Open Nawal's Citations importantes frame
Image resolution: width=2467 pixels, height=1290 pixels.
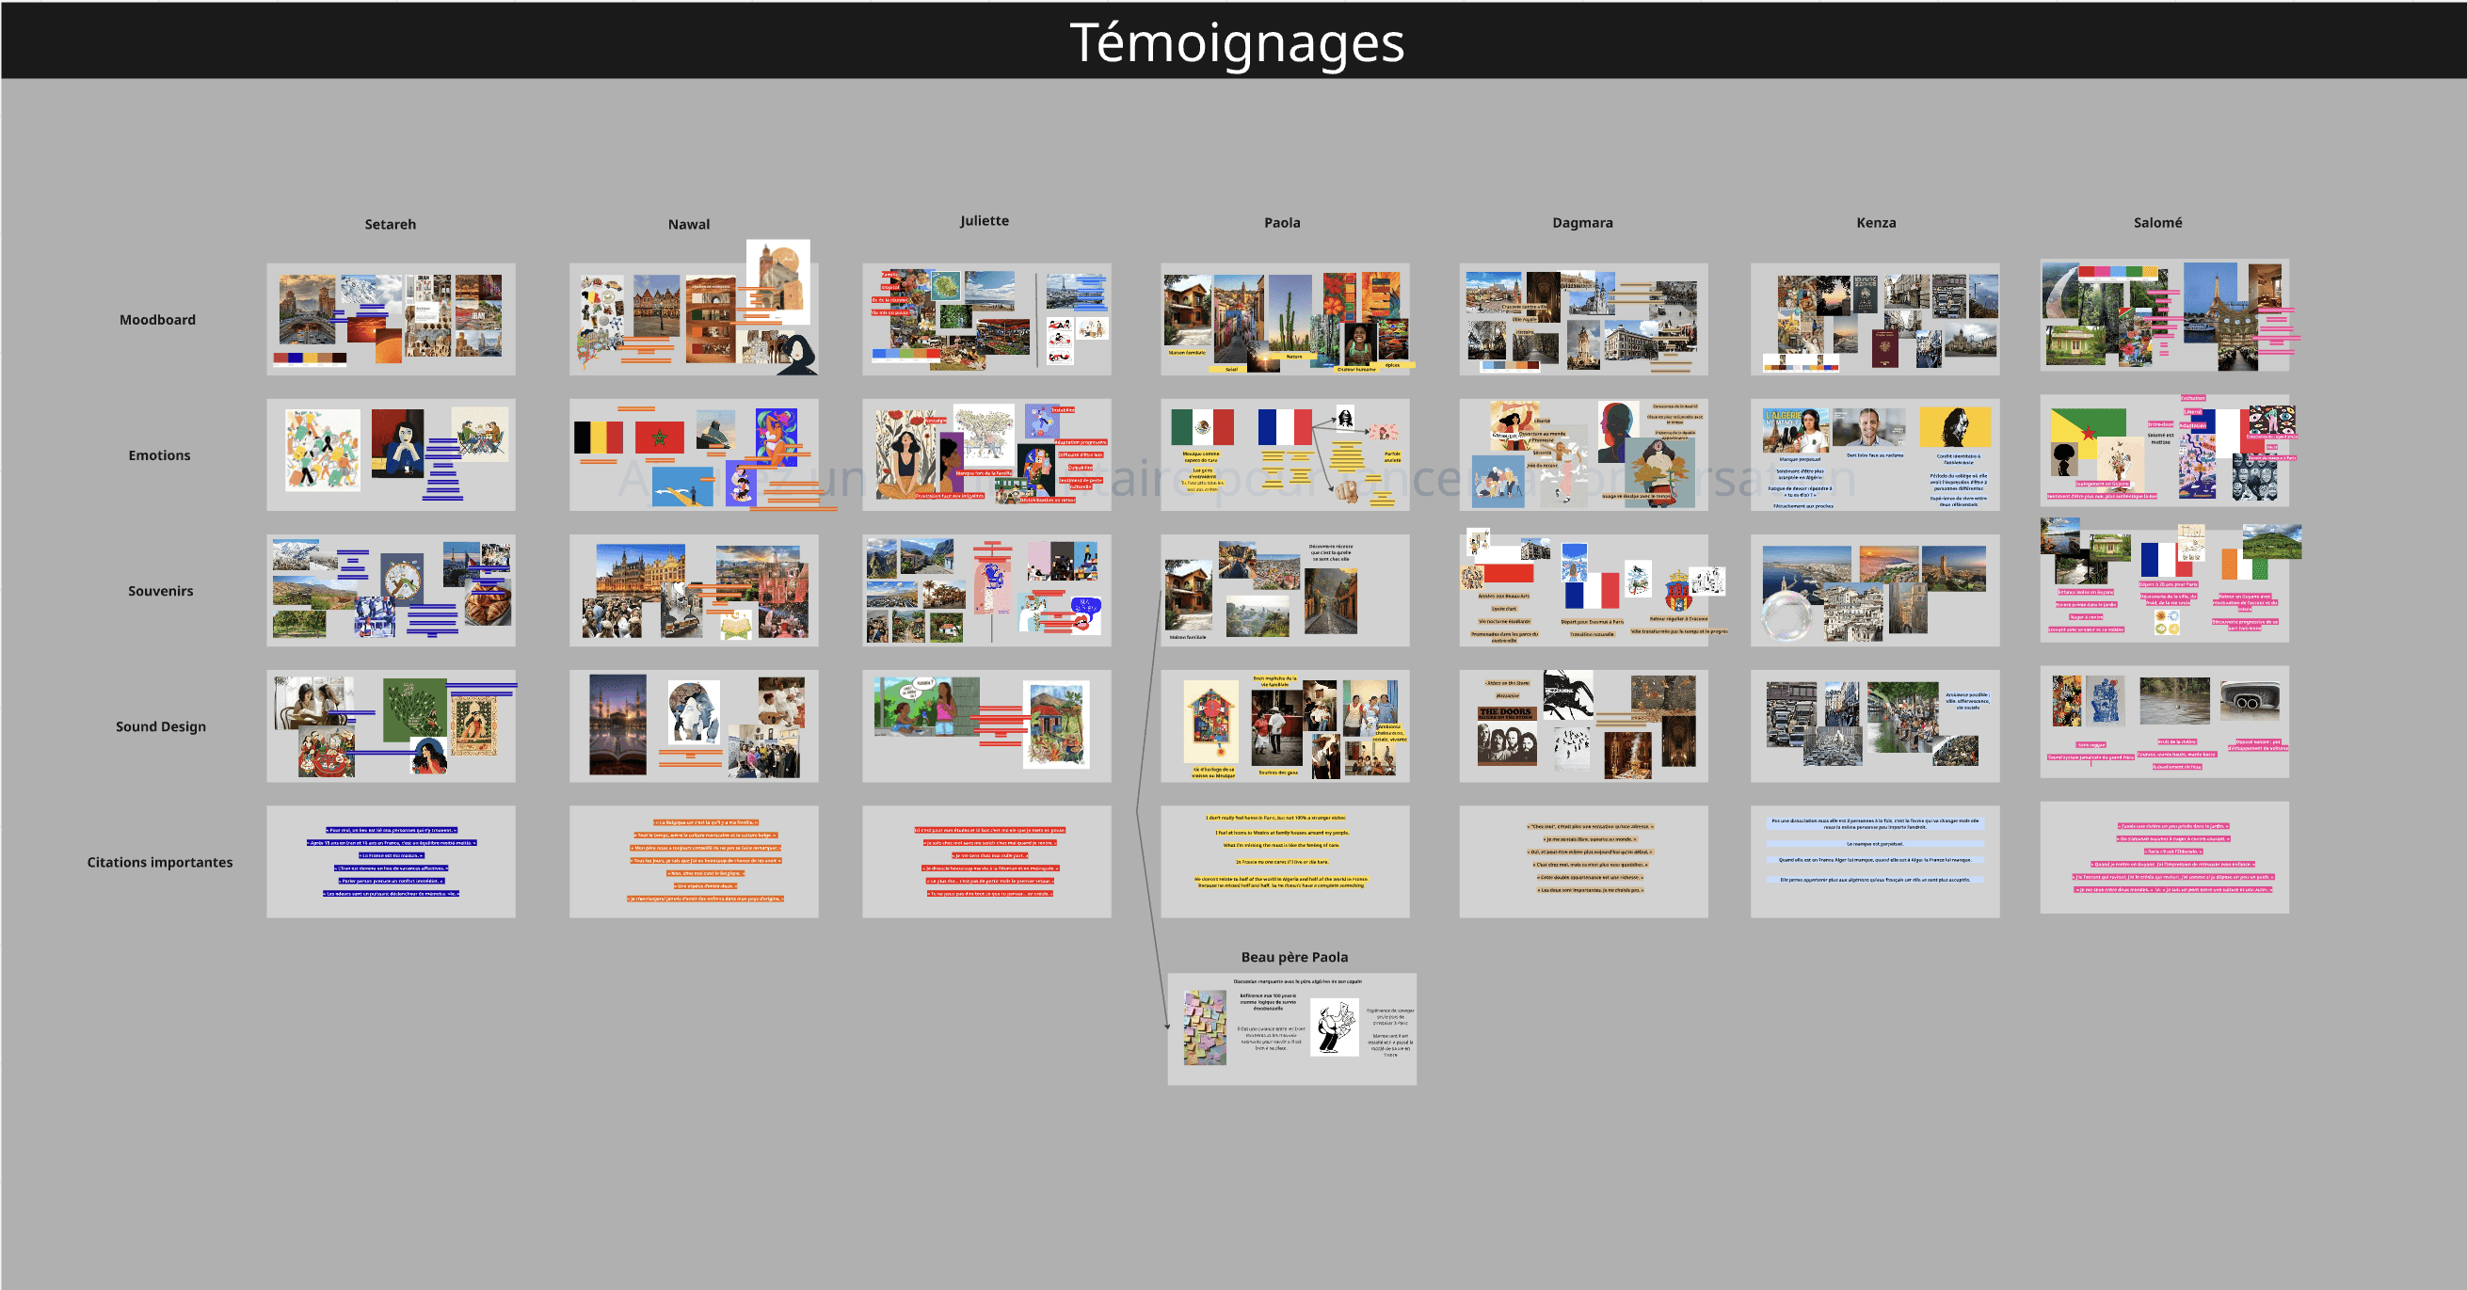point(694,861)
